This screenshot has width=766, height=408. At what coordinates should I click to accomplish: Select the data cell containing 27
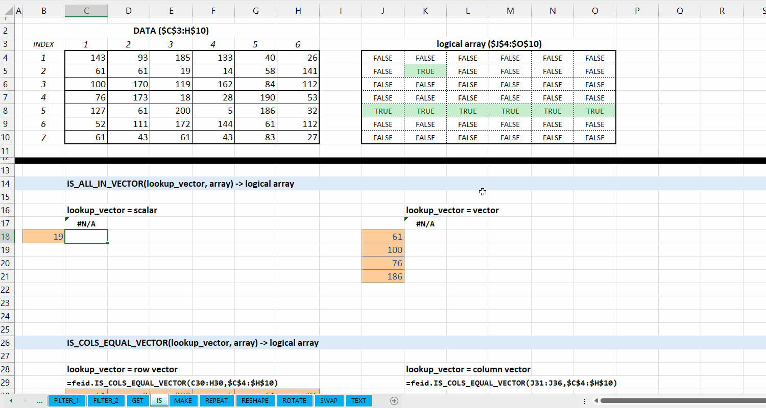pyautogui.click(x=298, y=137)
